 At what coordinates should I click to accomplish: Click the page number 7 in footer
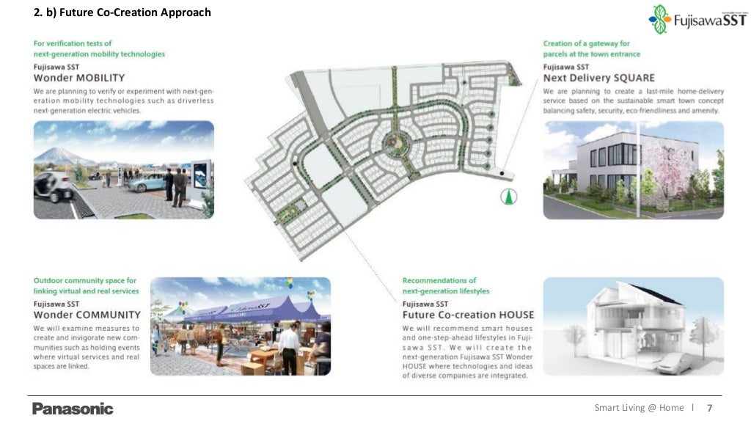(x=710, y=408)
